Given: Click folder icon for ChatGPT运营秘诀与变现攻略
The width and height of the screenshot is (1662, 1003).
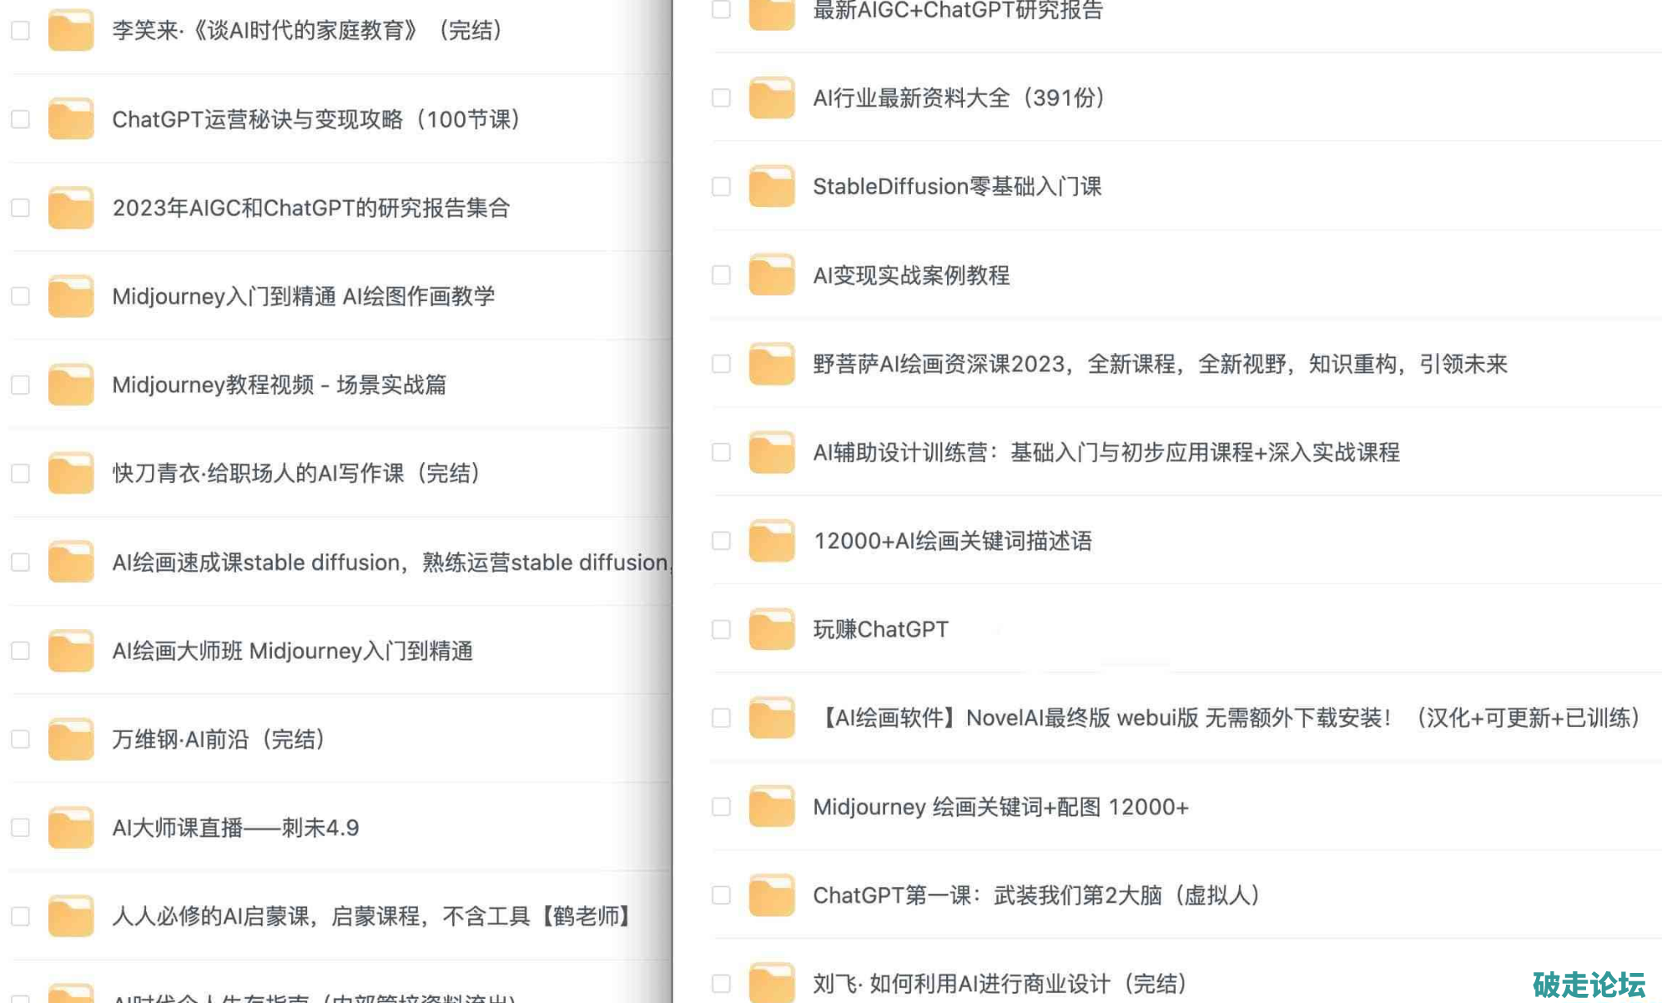Looking at the screenshot, I should tap(71, 119).
